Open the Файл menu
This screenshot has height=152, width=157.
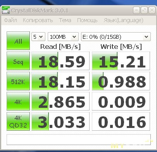click(10, 21)
